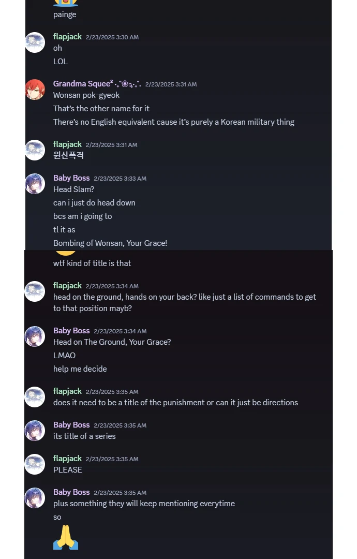Click flapjack's avatar next to the Korean text message
This screenshot has height=559, width=357.
point(35,150)
